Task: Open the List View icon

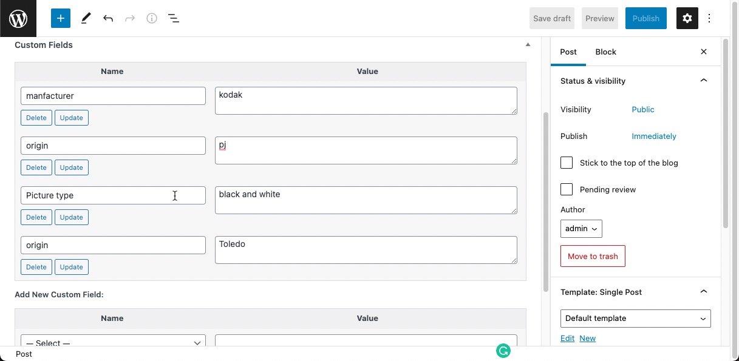Action: click(x=174, y=18)
